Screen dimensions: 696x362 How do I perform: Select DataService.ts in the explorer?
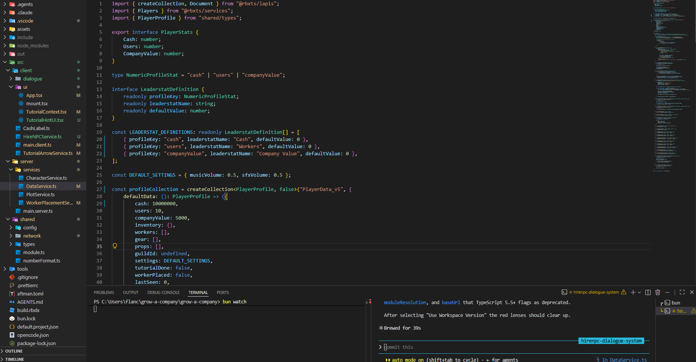[41, 186]
